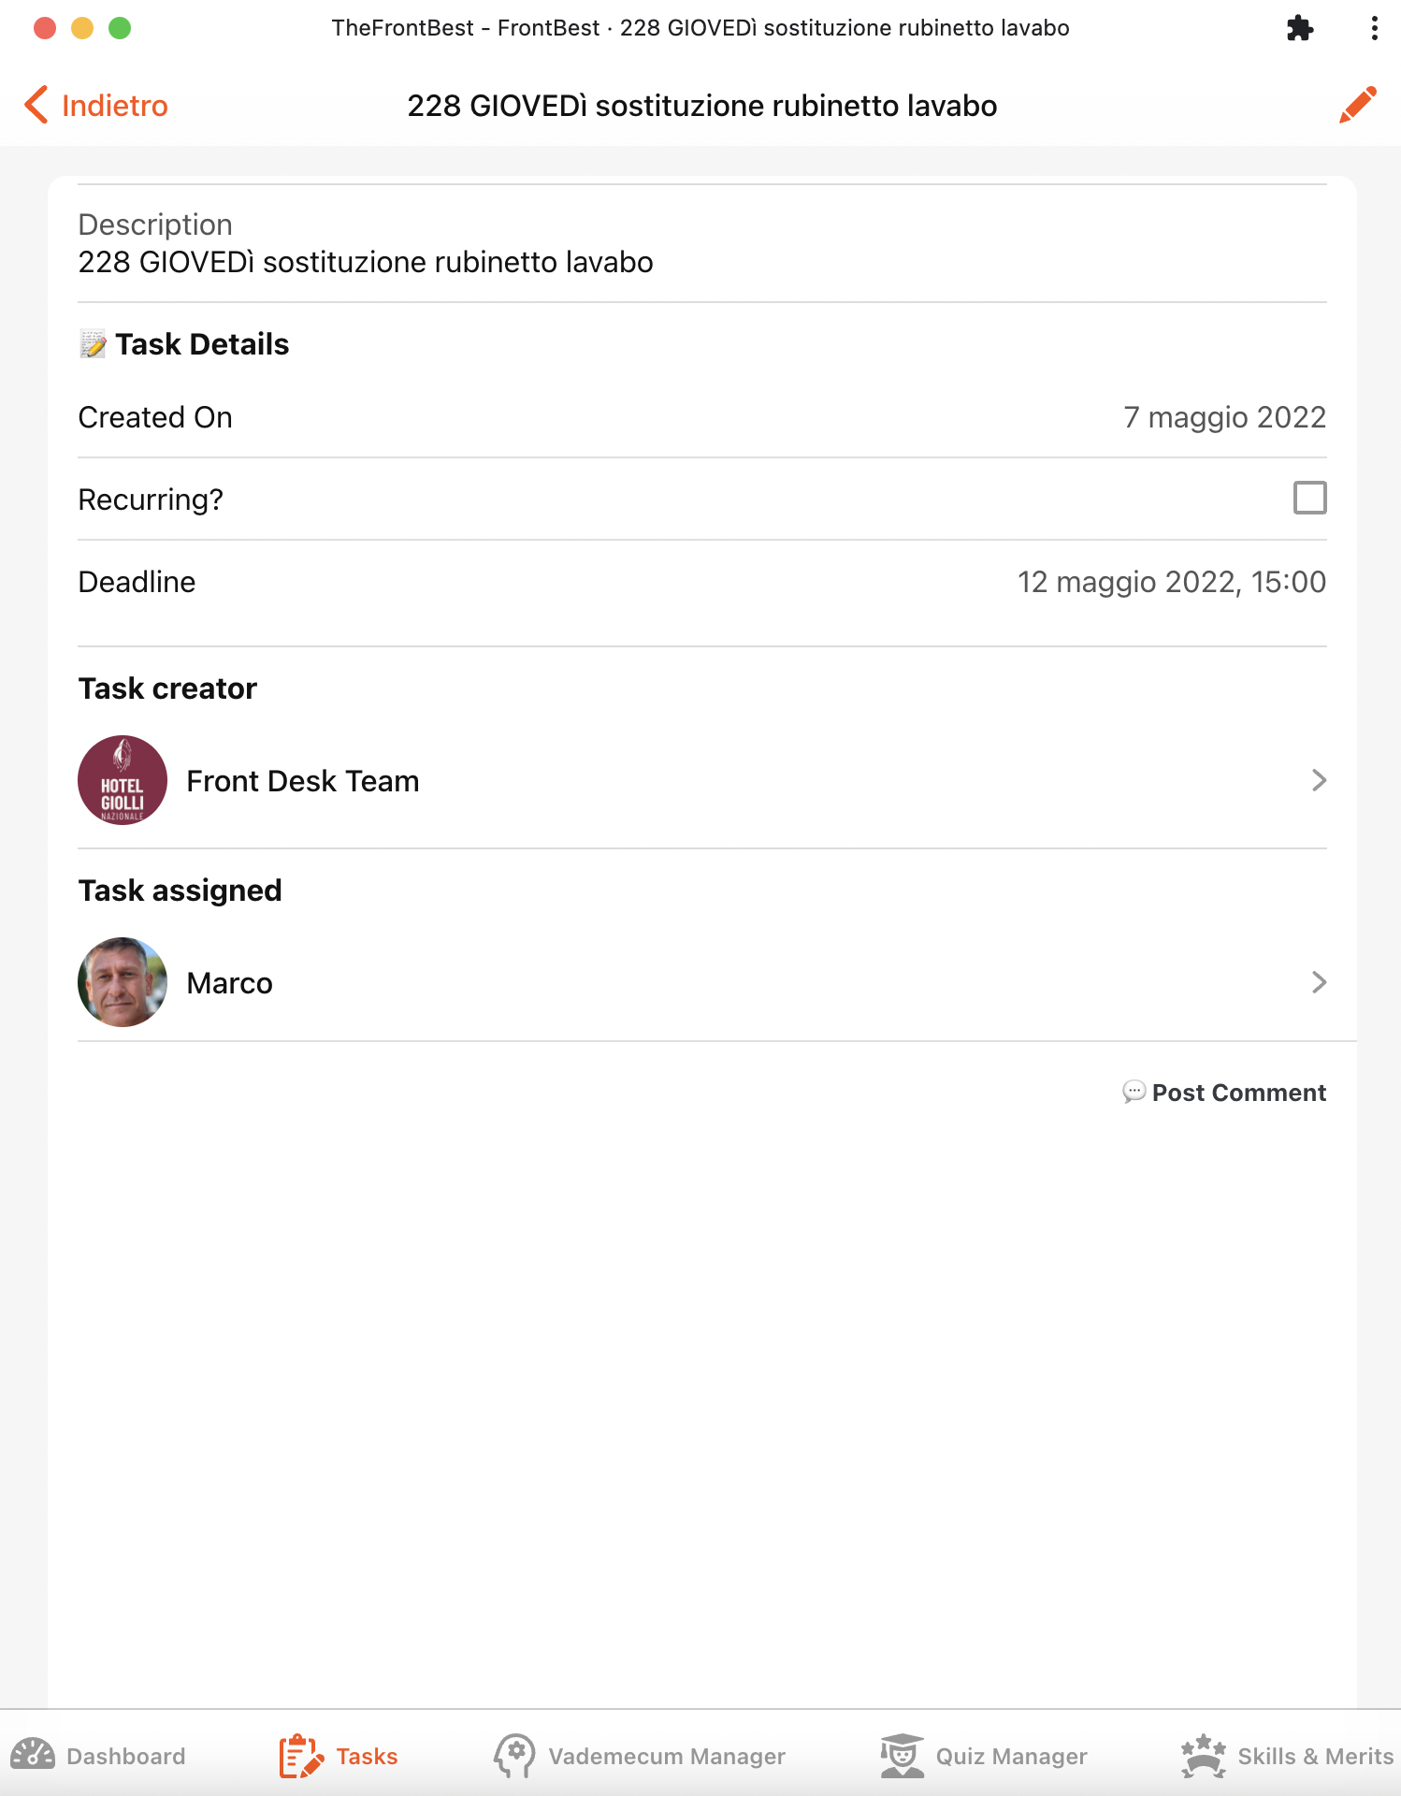Go back via Indietro link
The image size is (1401, 1796).
pos(114,106)
